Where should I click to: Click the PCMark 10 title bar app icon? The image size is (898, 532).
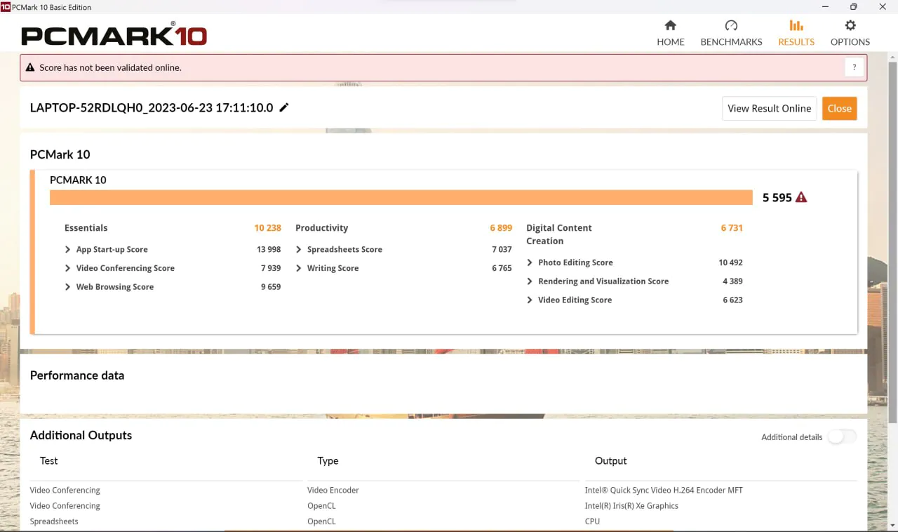click(6, 7)
